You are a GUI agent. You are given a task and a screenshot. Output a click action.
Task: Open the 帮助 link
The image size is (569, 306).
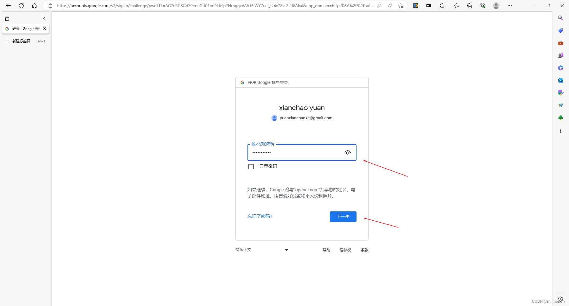coord(326,250)
